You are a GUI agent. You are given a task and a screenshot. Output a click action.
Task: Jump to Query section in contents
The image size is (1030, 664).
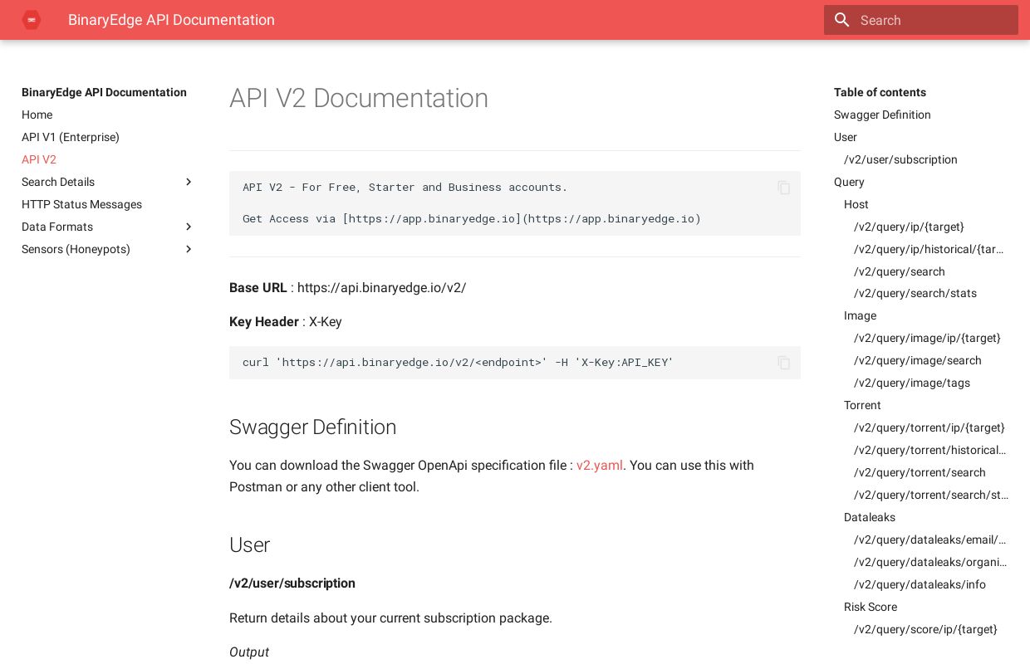pos(849,182)
